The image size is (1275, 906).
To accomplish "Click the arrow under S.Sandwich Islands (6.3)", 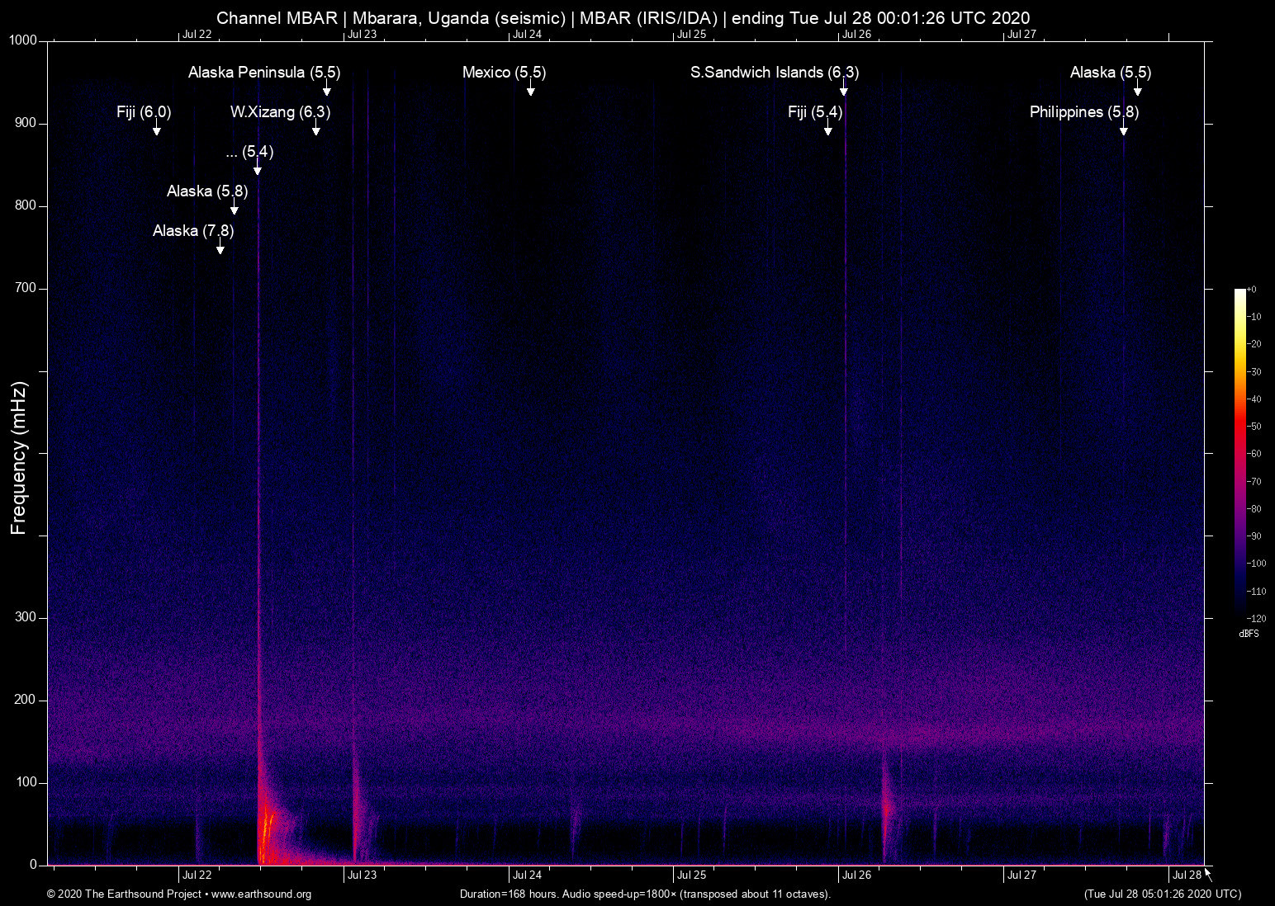I will tap(844, 90).
